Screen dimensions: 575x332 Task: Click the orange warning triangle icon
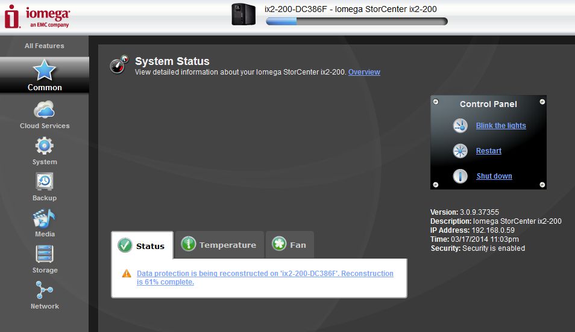(127, 274)
